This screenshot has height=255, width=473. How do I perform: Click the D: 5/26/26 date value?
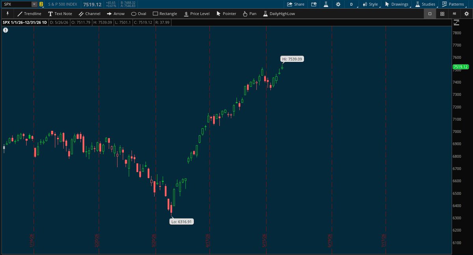coord(59,22)
